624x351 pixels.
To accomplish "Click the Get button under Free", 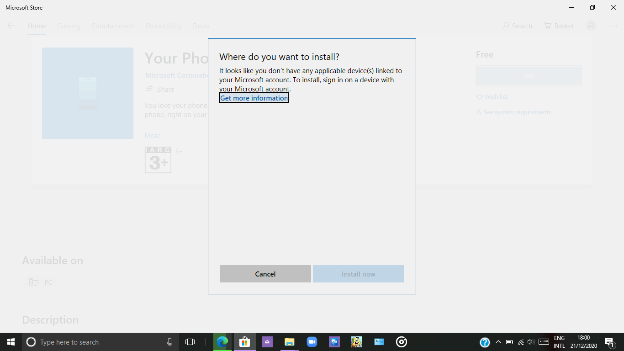I will point(529,75).
